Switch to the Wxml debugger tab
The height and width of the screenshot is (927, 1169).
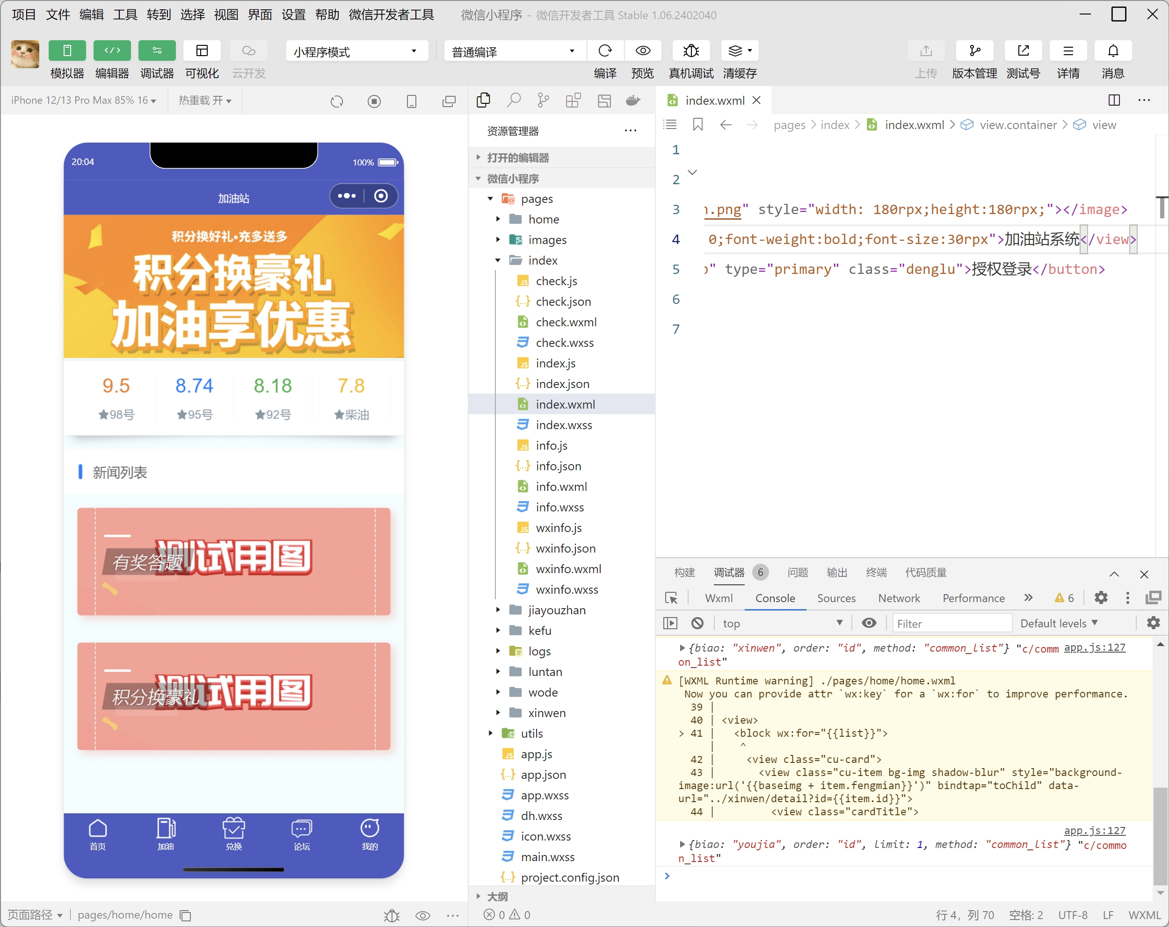pos(719,599)
